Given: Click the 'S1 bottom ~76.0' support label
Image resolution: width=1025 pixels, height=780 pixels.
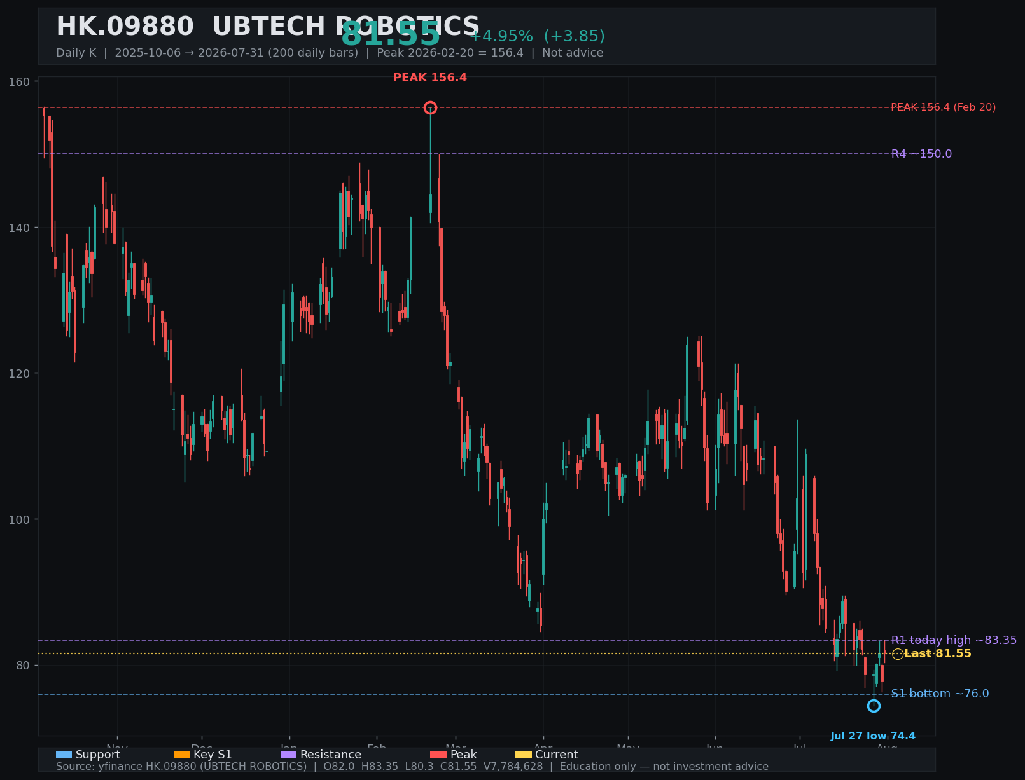Looking at the screenshot, I should click(940, 694).
